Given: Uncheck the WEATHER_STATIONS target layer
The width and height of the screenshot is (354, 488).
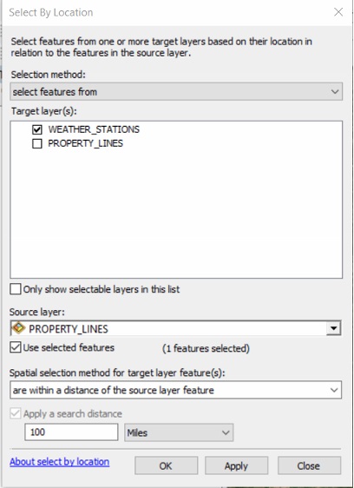Looking at the screenshot, I should pos(37,129).
